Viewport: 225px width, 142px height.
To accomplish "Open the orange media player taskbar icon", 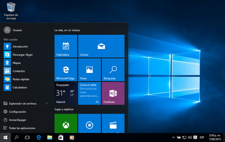I will [x=72, y=137].
